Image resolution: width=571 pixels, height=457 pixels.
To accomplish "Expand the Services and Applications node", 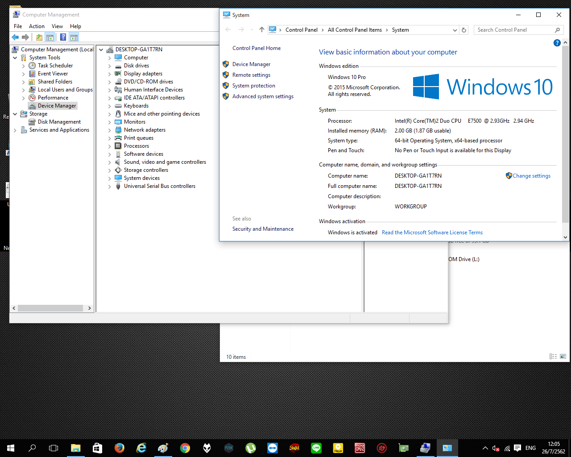I will 15,130.
